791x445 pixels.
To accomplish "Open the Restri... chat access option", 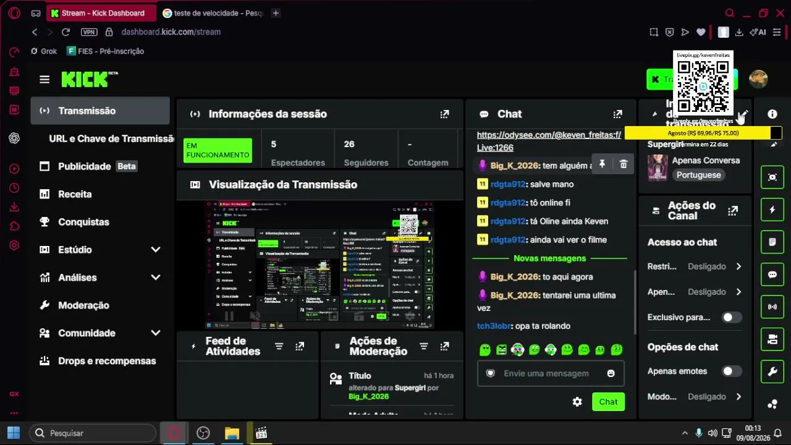I will click(x=695, y=266).
